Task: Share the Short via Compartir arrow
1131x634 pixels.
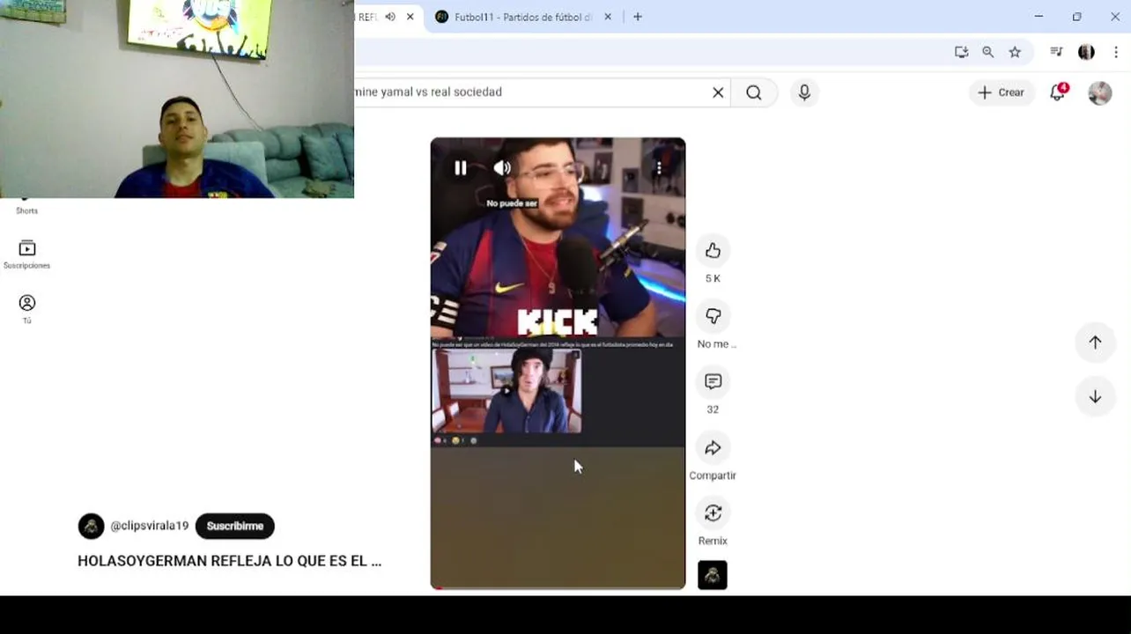Action: 713,447
